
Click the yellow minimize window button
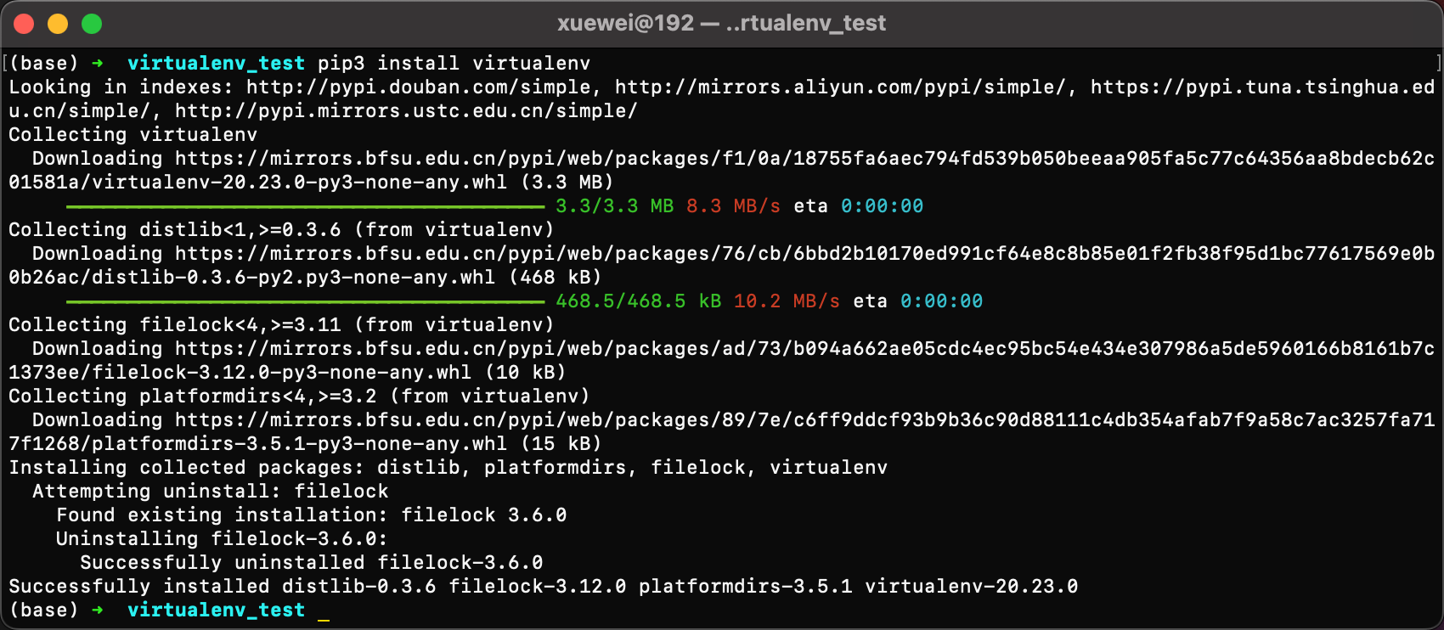(58, 24)
